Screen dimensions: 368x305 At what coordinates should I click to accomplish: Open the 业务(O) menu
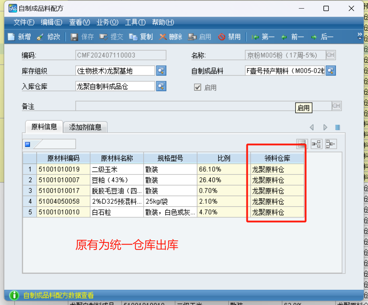107,22
